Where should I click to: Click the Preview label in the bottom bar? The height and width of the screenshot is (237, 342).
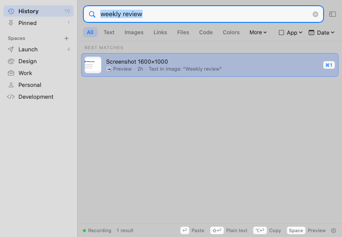pos(317,230)
